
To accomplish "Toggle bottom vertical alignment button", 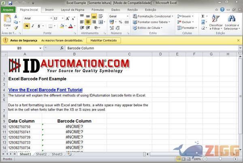I will 94,17.
